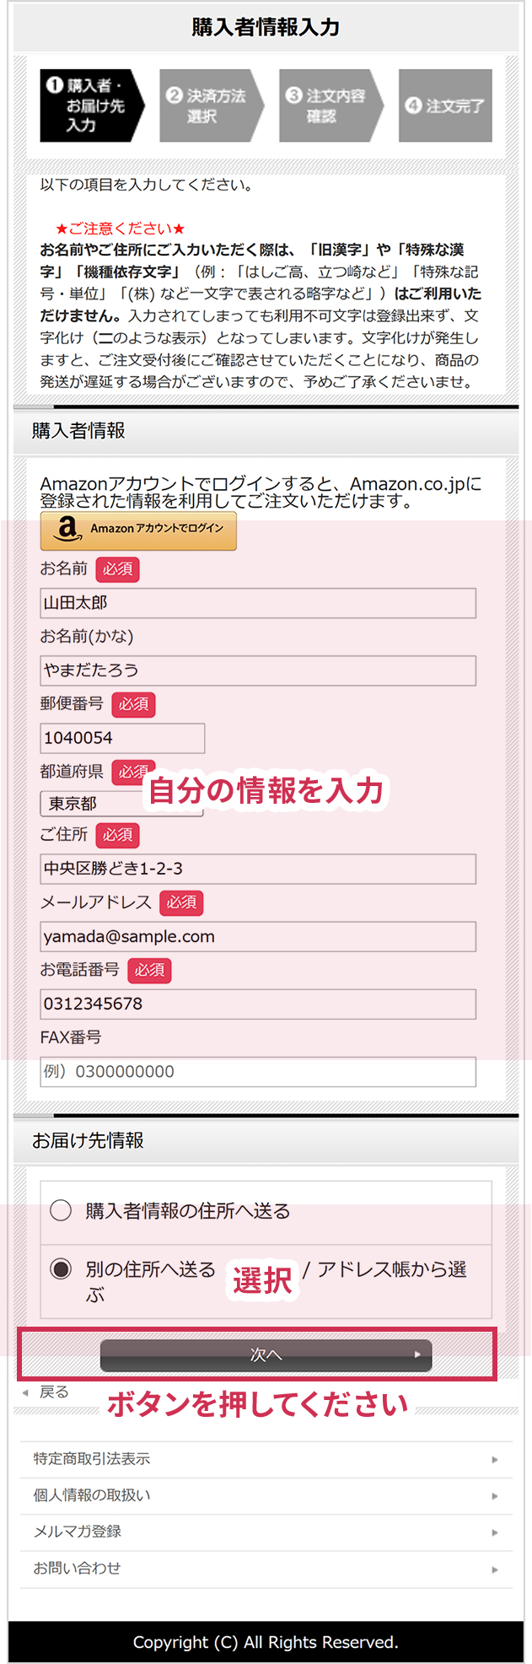Image resolution: width=532 pixels, height=1664 pixels.
Task: Click the お問い合わせ arrow icon
Action: click(x=495, y=1570)
